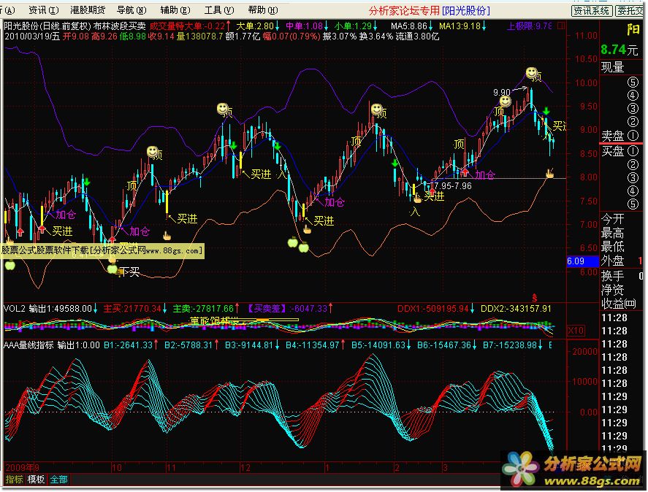Click the AAA量线指标 indicator title
Viewport: 648px width, 492px height.
click(28, 345)
